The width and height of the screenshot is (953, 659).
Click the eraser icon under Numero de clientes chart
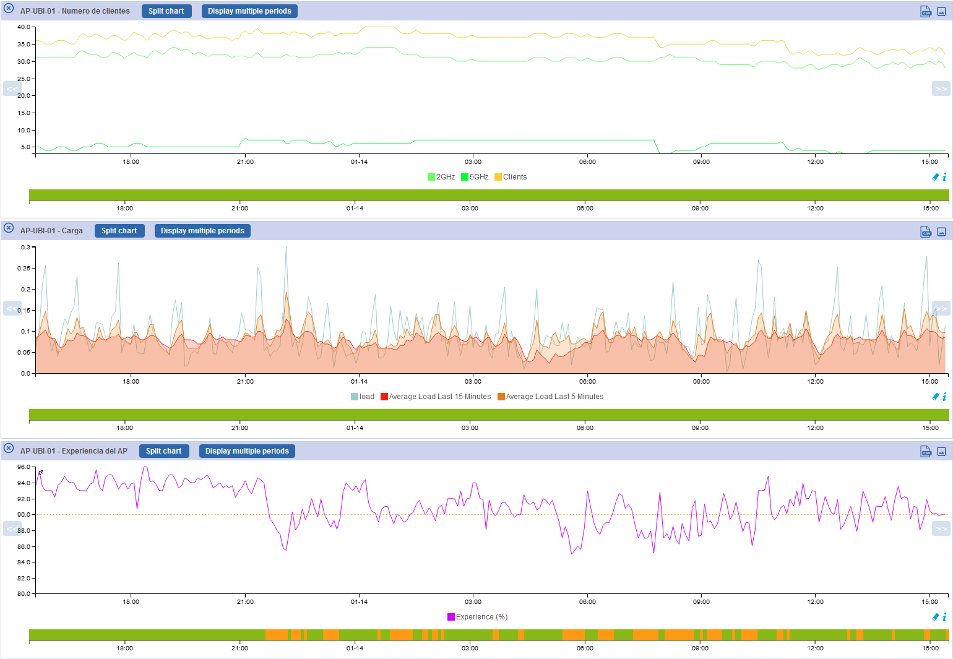[x=935, y=177]
